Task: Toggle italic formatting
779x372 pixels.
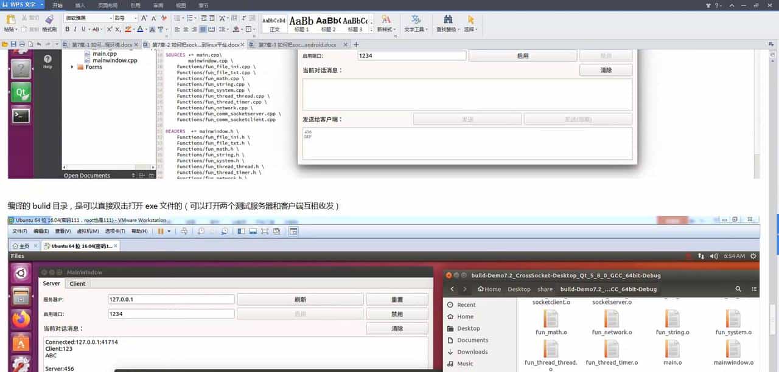Action: coord(75,29)
